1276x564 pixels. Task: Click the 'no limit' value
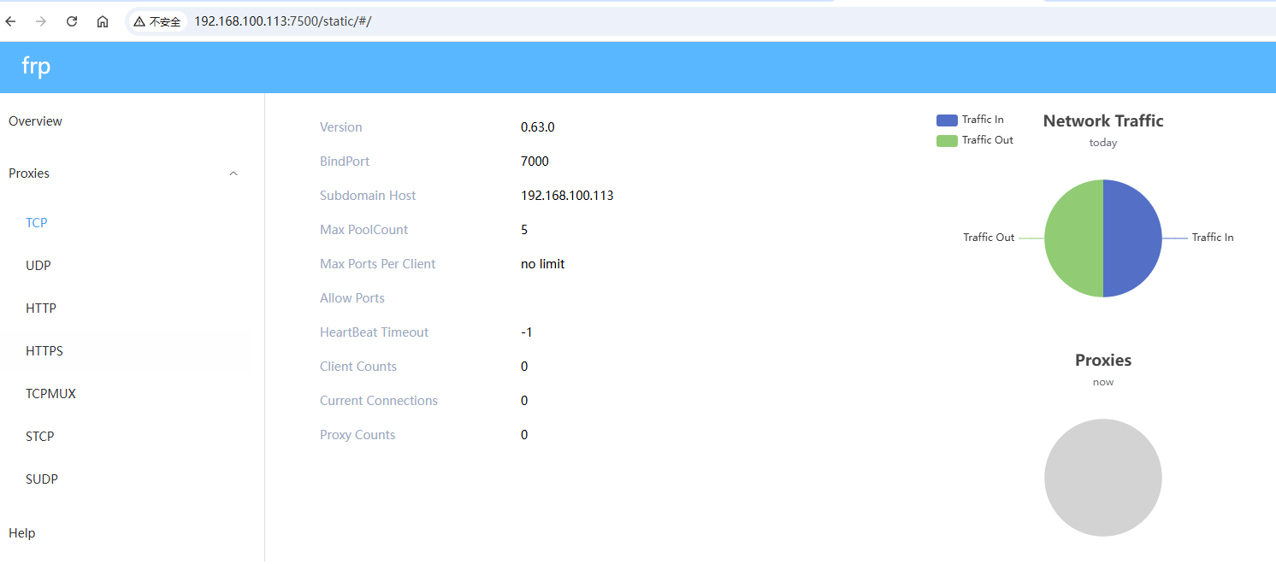(542, 264)
